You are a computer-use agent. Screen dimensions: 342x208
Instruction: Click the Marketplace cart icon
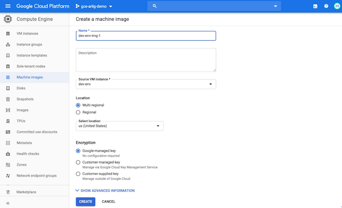[8, 192]
